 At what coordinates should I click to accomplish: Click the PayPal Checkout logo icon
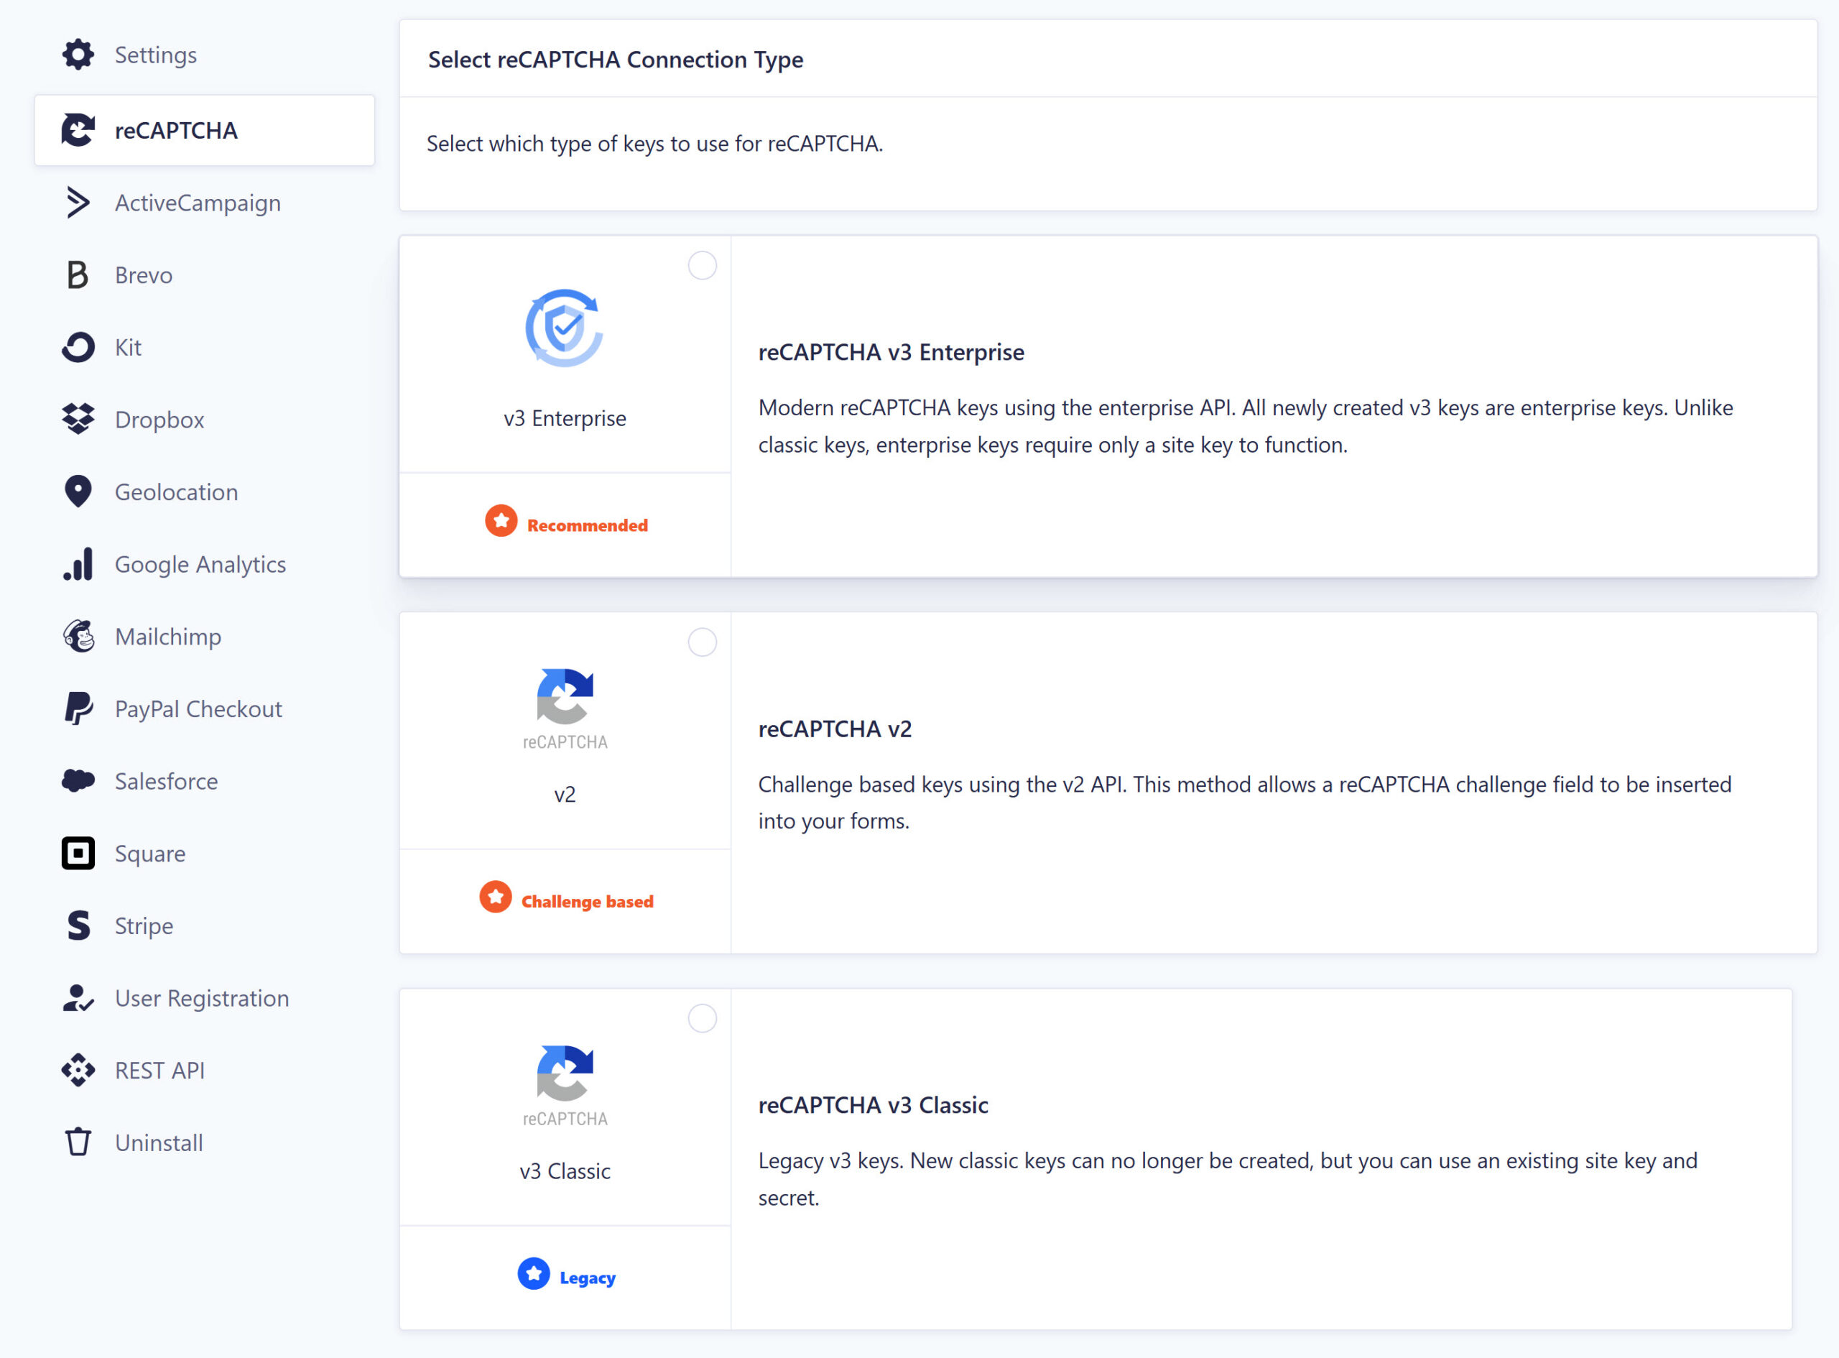pos(78,708)
